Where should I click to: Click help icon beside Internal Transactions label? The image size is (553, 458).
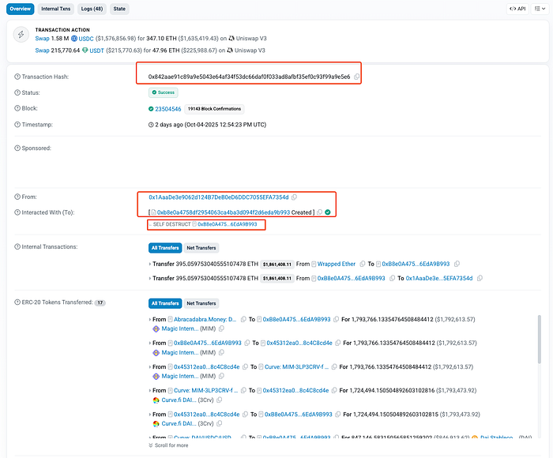point(19,247)
